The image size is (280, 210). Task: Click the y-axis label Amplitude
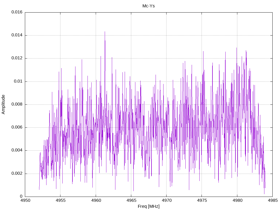3,104
